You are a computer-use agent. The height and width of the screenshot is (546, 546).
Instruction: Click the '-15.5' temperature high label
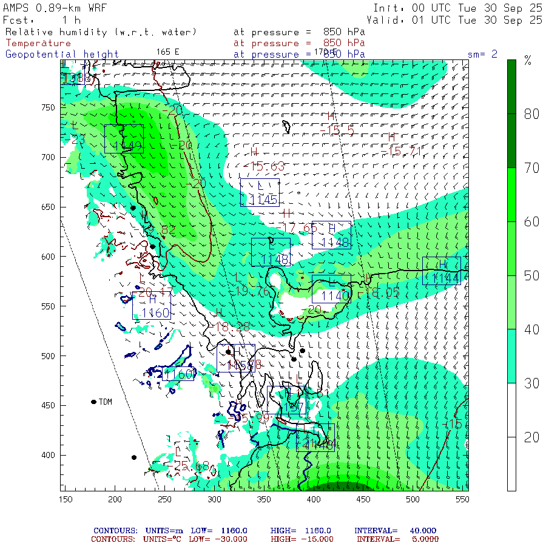point(337,130)
